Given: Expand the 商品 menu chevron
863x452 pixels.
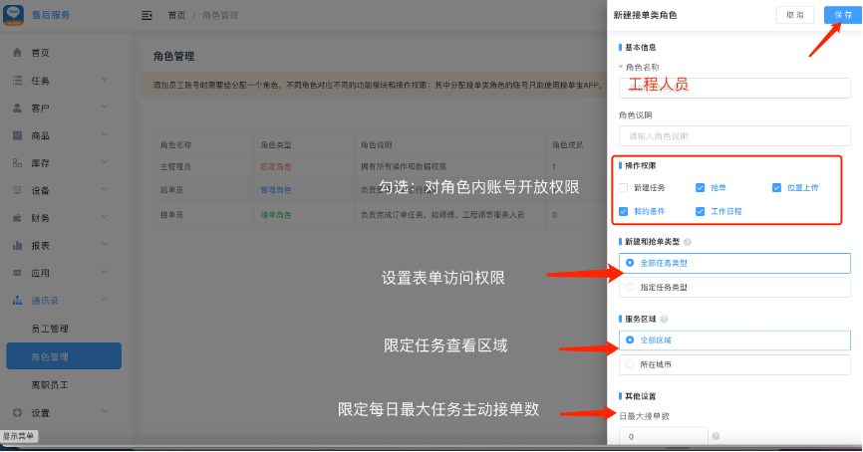Looking at the screenshot, I should point(104,135).
